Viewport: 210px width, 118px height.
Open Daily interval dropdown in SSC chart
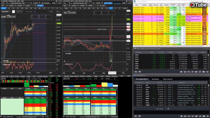pyautogui.click(x=67, y=6)
